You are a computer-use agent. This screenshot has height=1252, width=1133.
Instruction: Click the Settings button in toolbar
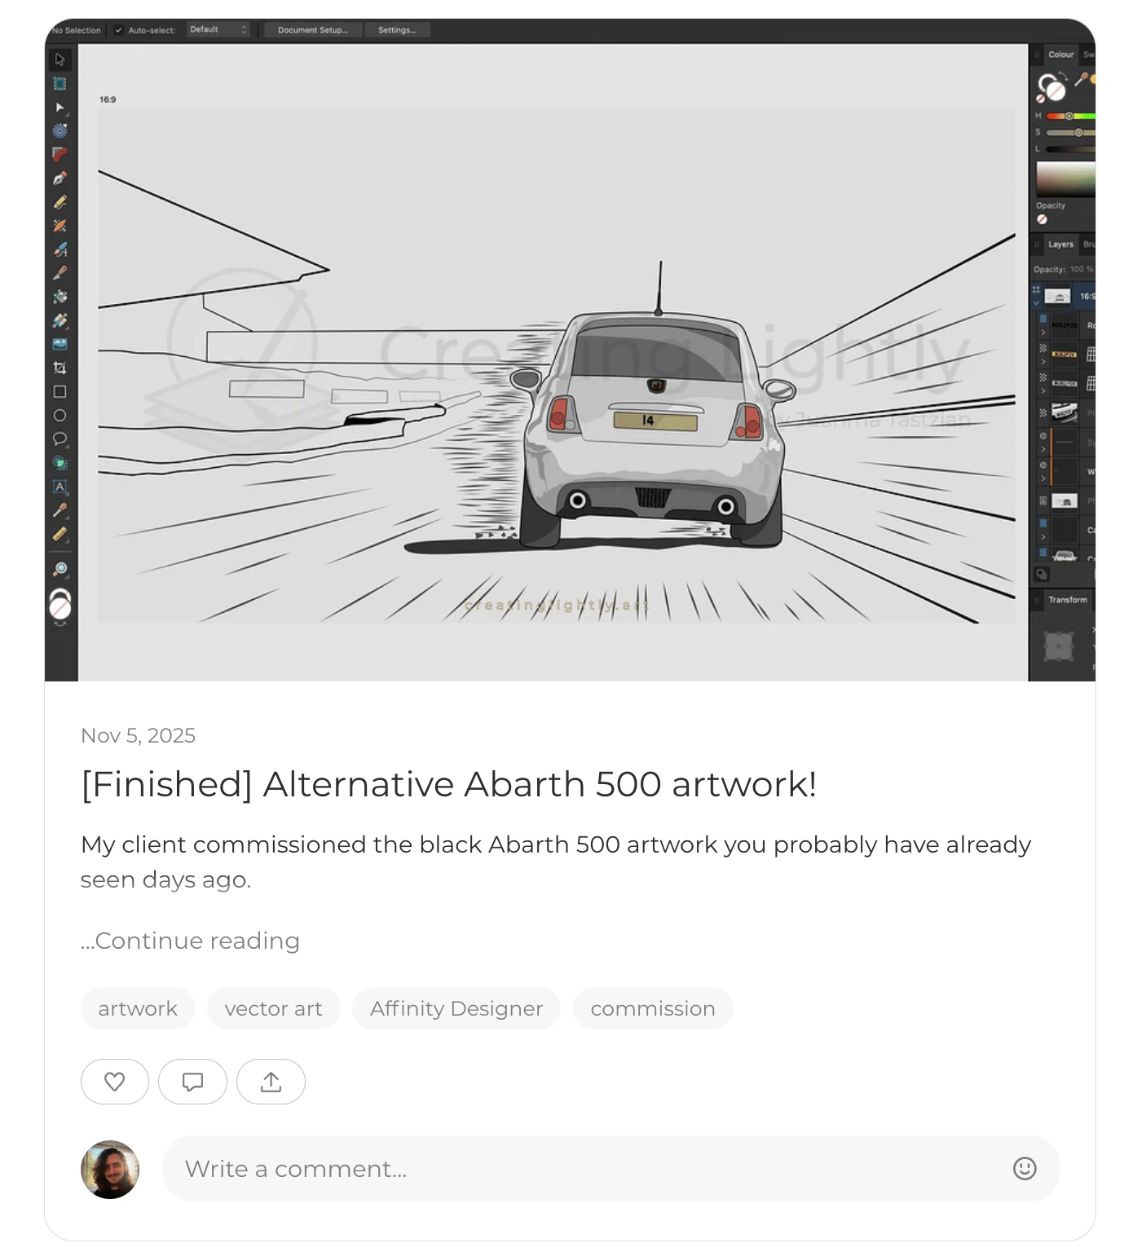[397, 30]
